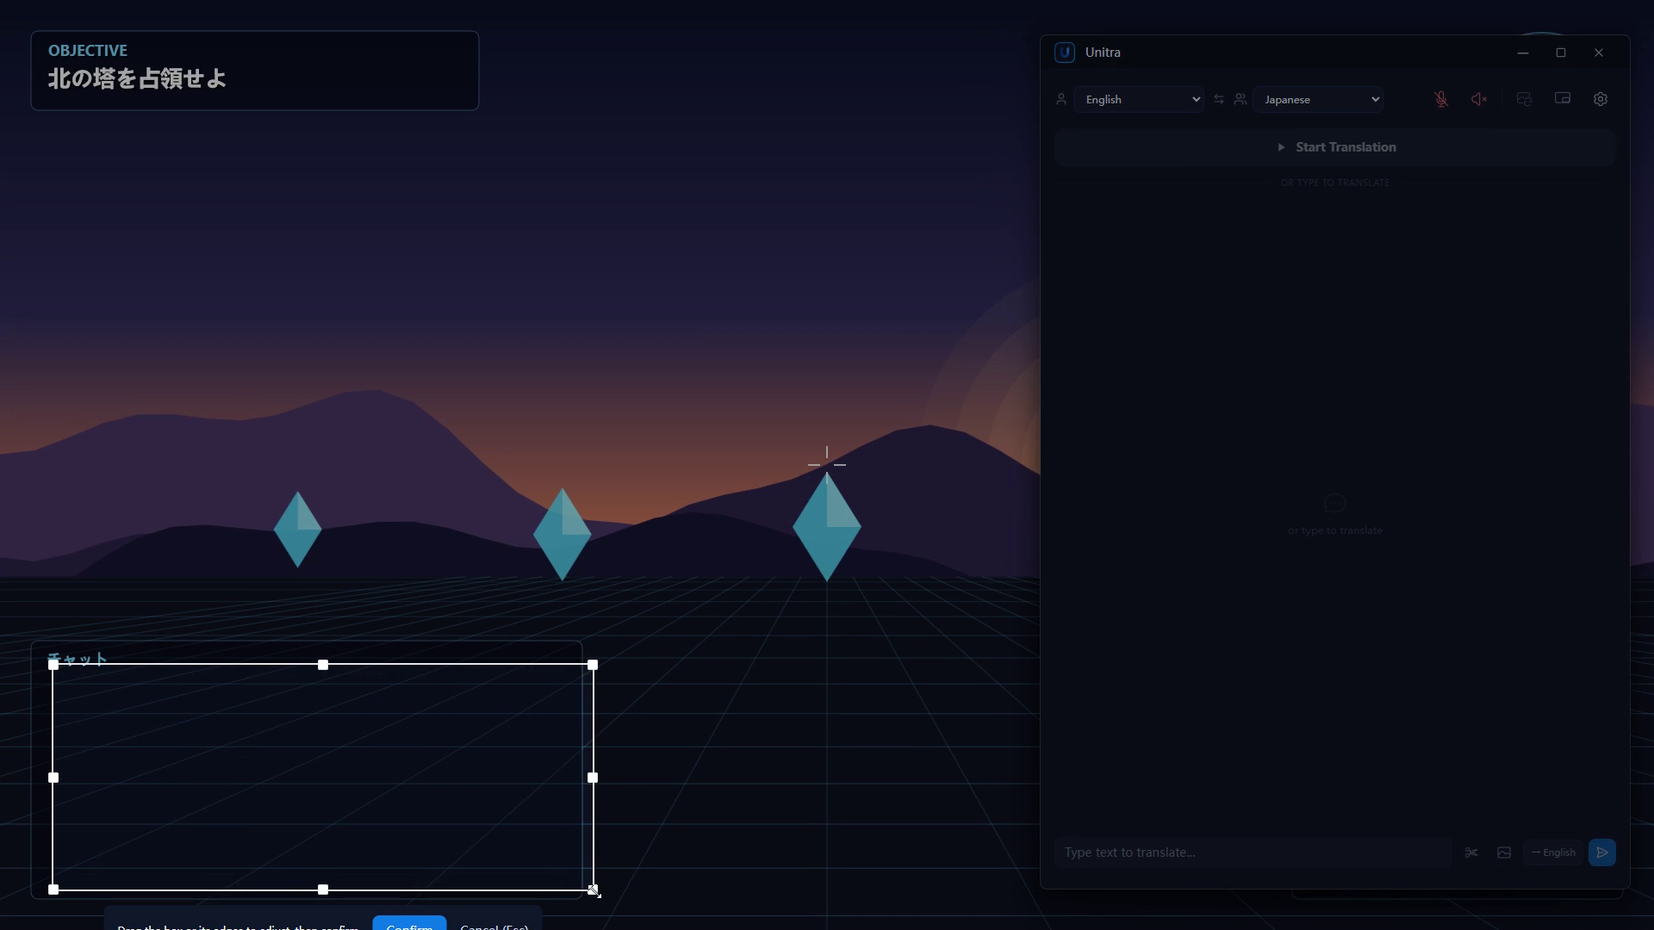Screen dimensions: 1654x930
Task: Click the chat bubble placeholder icon
Action: [1334, 503]
